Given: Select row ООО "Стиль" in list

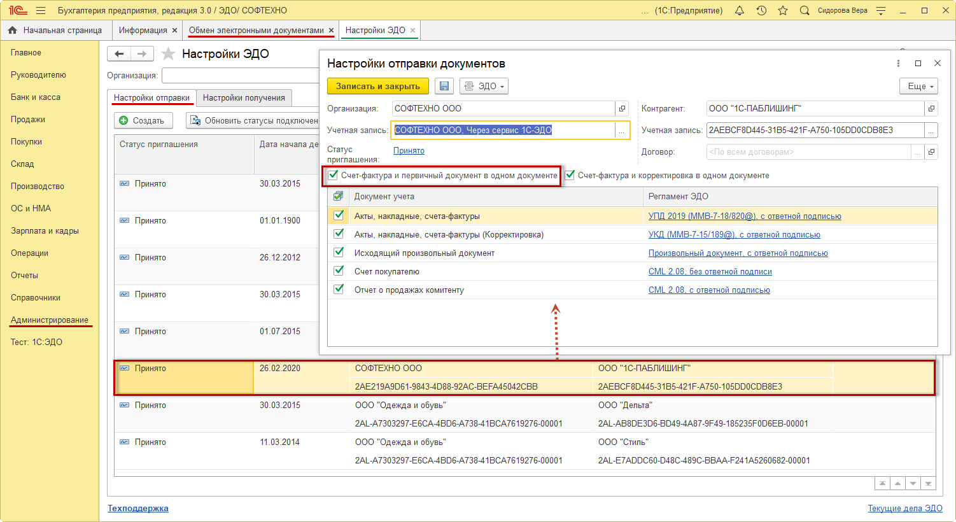Looking at the screenshot, I should click(525, 451).
